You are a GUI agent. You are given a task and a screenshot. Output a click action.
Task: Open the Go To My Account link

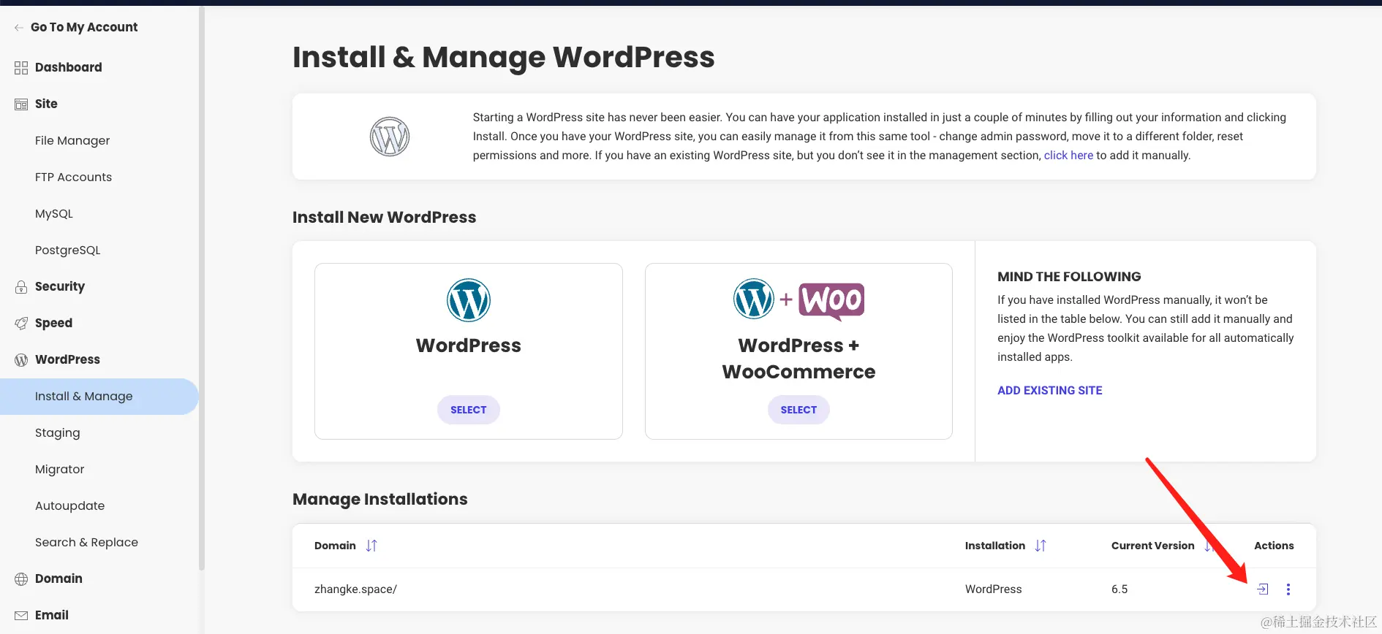pyautogui.click(x=84, y=28)
